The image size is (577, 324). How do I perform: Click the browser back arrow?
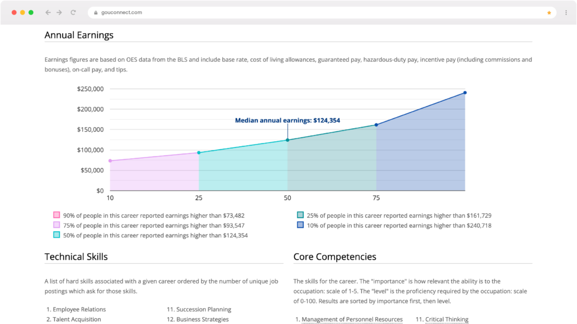coord(48,12)
